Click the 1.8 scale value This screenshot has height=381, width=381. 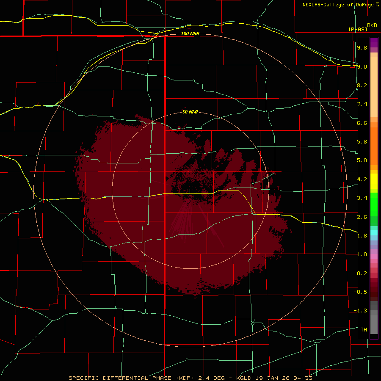coord(362,236)
